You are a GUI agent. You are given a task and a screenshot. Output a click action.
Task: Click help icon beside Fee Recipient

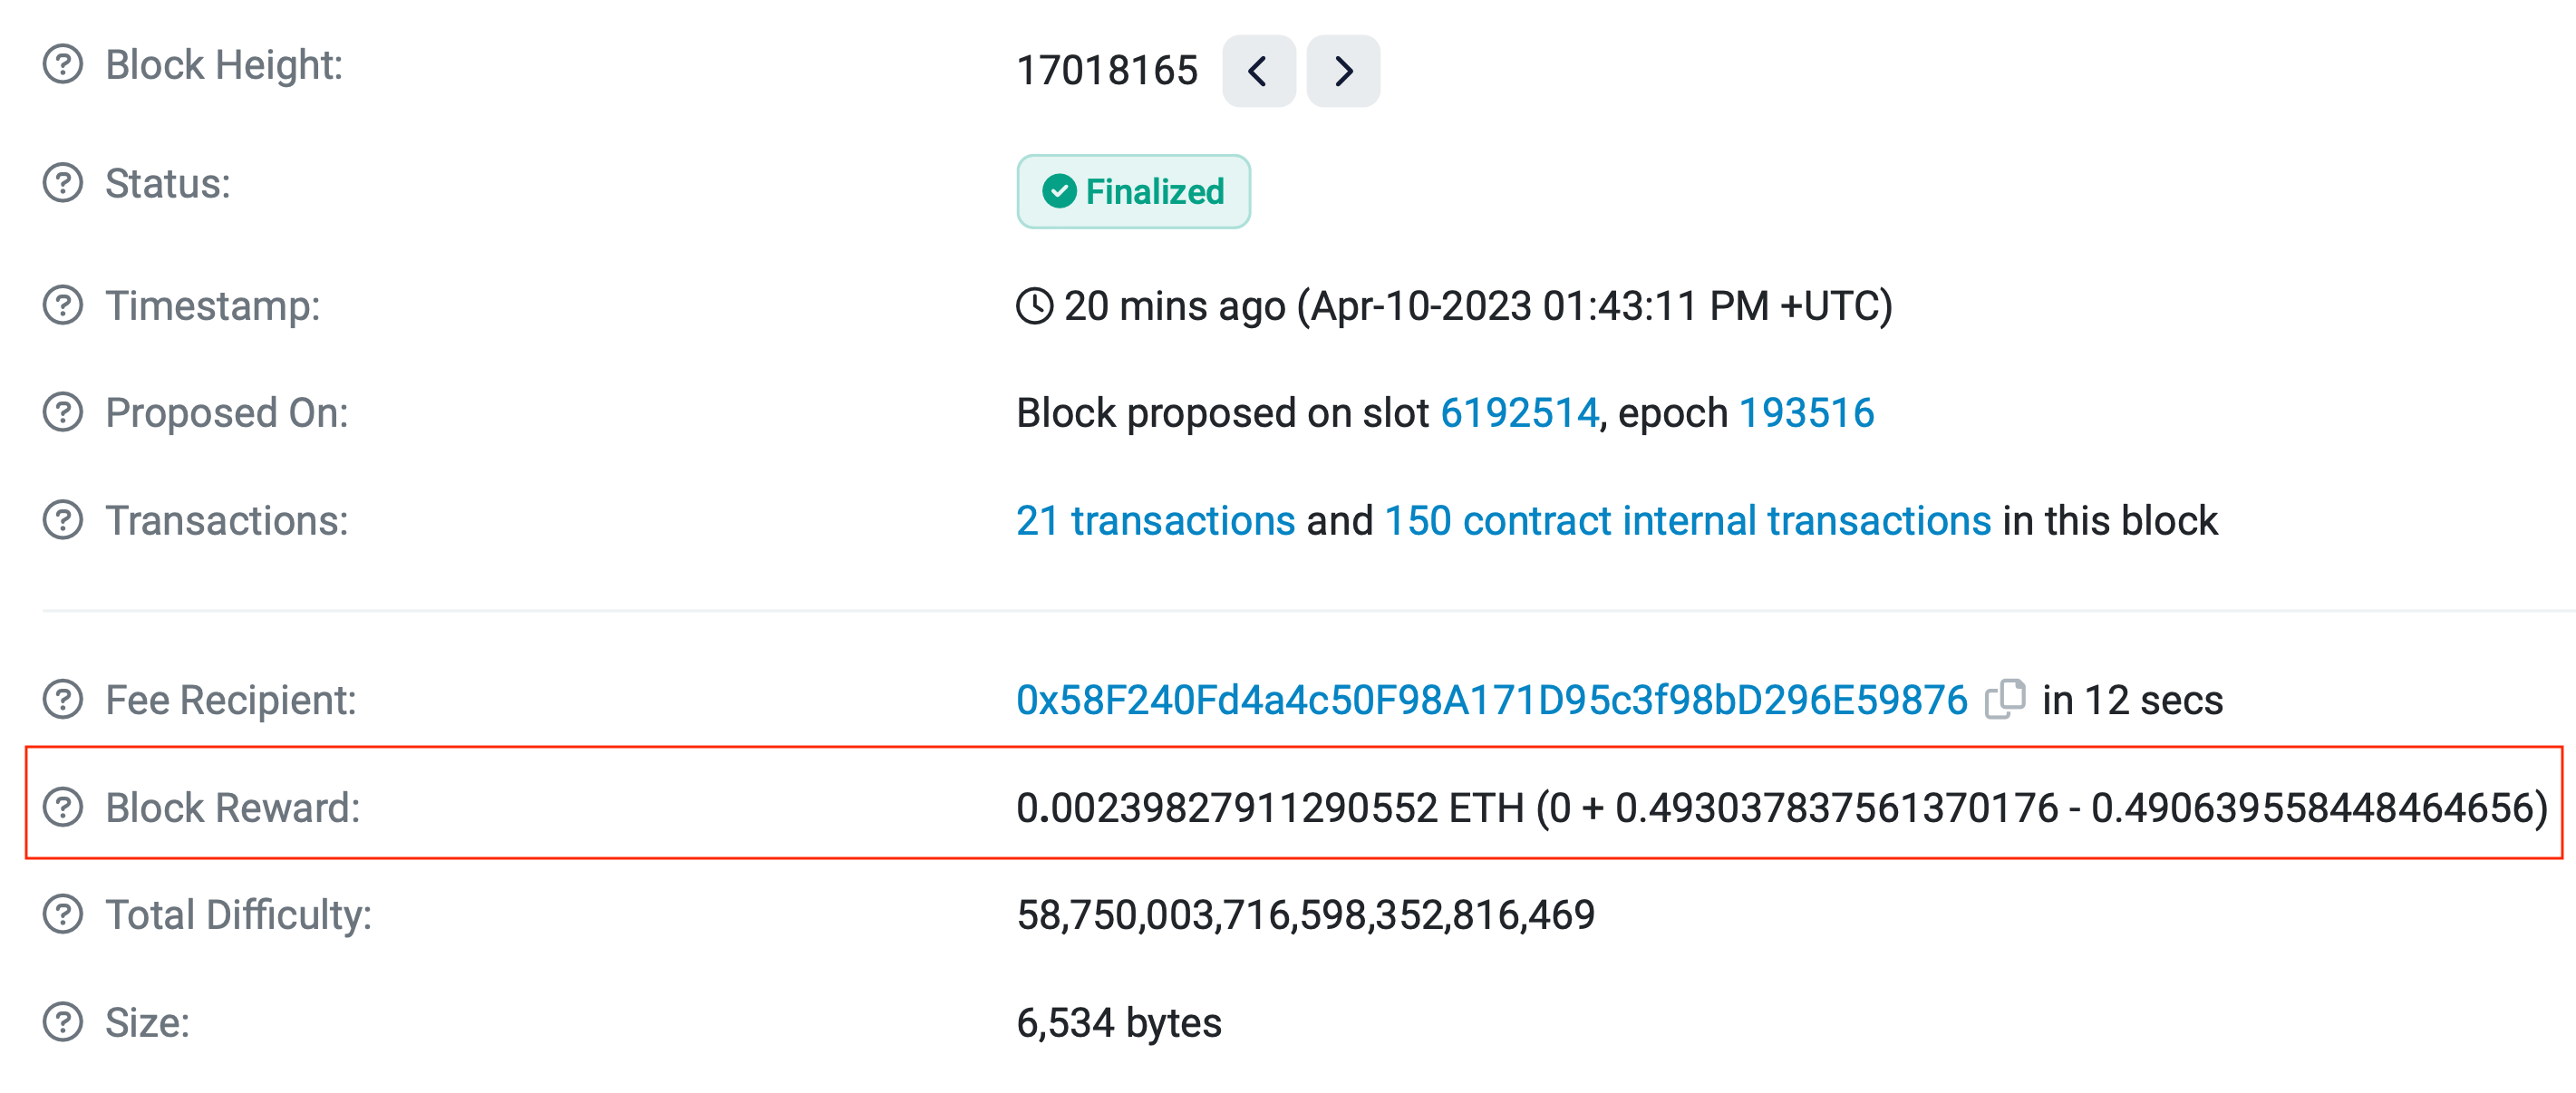coord(63,700)
